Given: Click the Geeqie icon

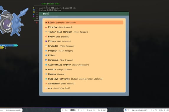Looking at the screenshot, I should pos(46,69).
